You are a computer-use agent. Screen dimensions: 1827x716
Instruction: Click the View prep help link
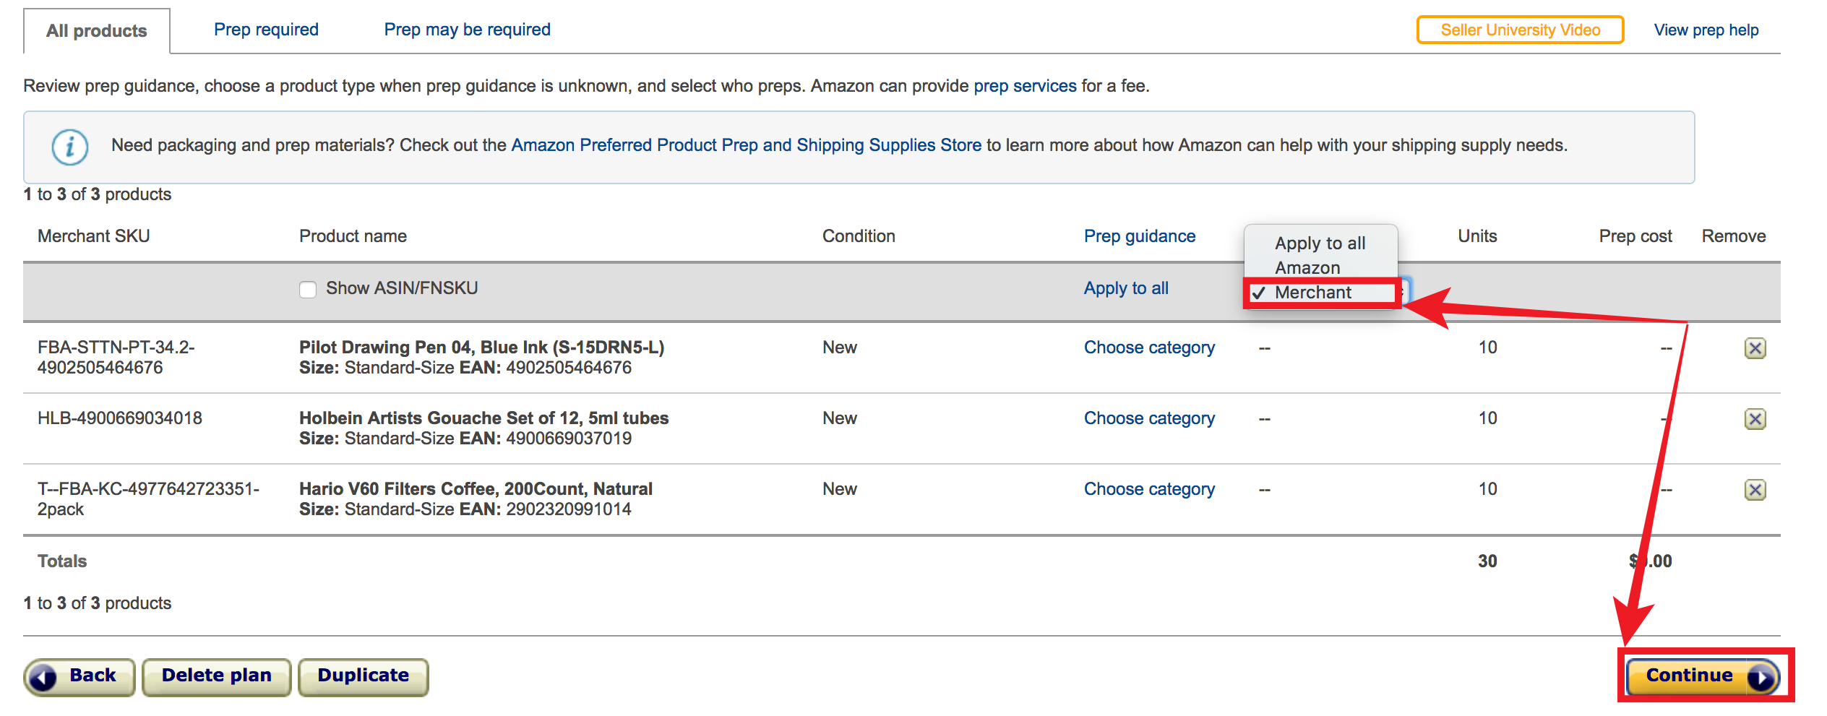click(1706, 30)
